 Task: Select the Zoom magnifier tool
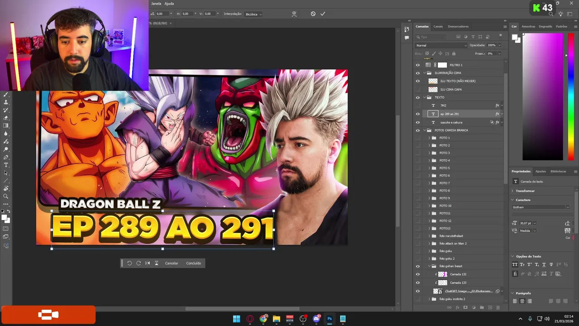[6, 197]
